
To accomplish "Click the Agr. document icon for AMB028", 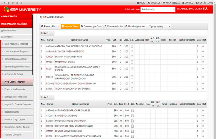I will pyautogui.click(x=132, y=51).
